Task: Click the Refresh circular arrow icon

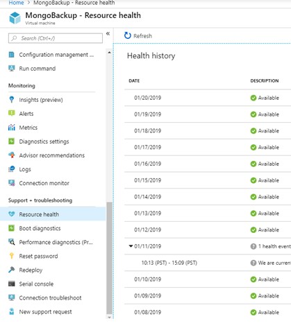Action: coord(128,35)
